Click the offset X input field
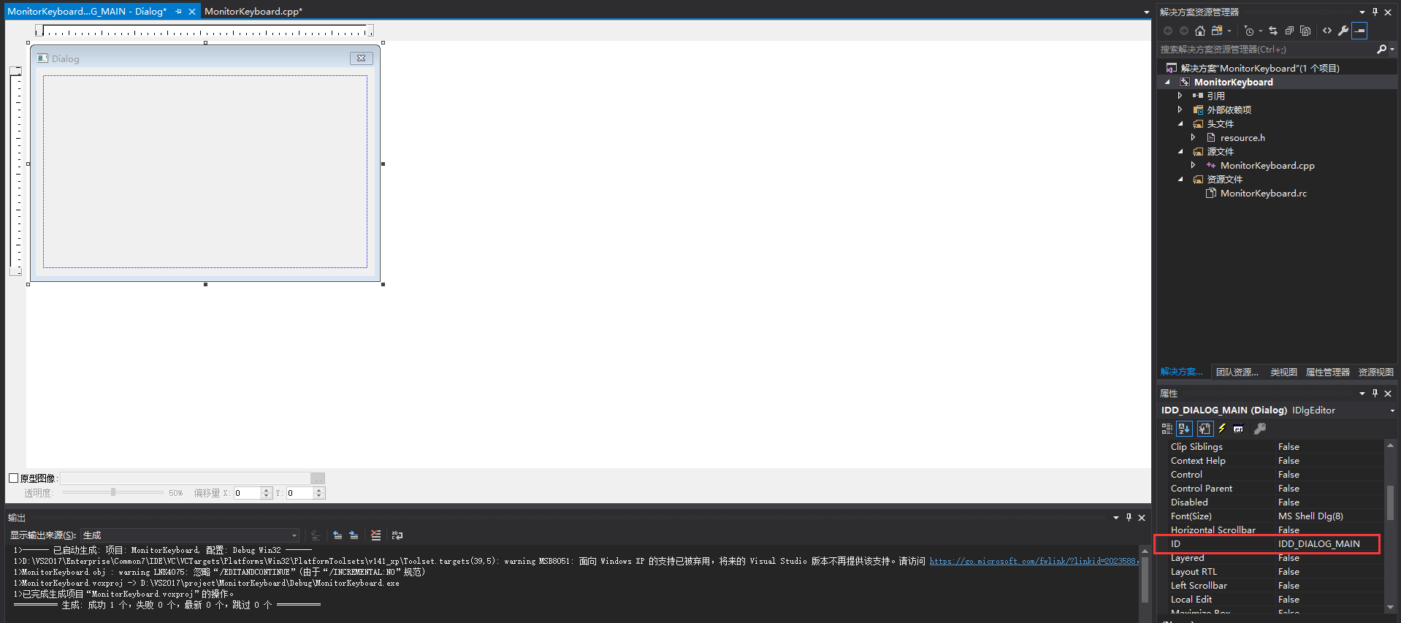The width and height of the screenshot is (1401, 623). pos(247,493)
